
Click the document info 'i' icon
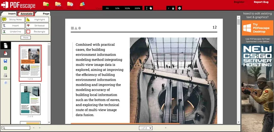click(x=169, y=8)
